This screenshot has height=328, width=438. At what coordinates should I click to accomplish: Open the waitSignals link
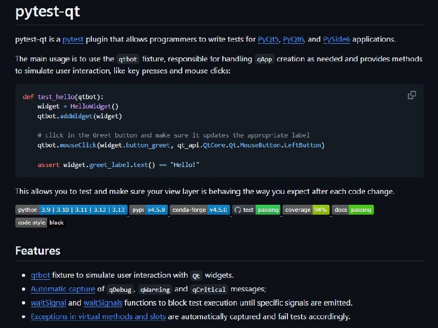tap(103, 303)
